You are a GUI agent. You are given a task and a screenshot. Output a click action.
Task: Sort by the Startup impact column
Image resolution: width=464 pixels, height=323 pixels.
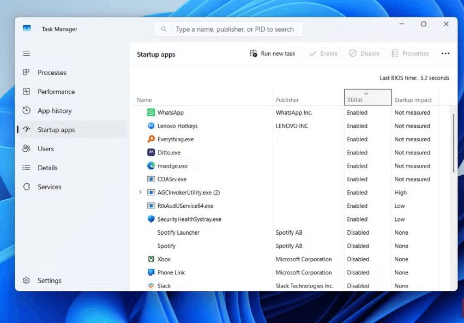[x=415, y=97]
